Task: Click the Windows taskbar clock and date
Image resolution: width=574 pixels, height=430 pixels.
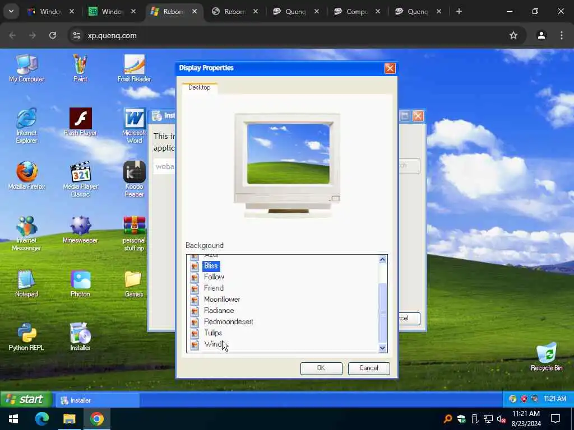Action: tap(526, 419)
